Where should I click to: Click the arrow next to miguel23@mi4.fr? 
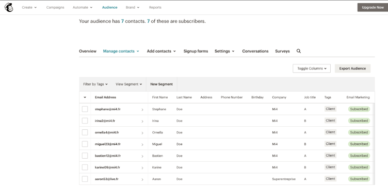pyautogui.click(x=142, y=144)
